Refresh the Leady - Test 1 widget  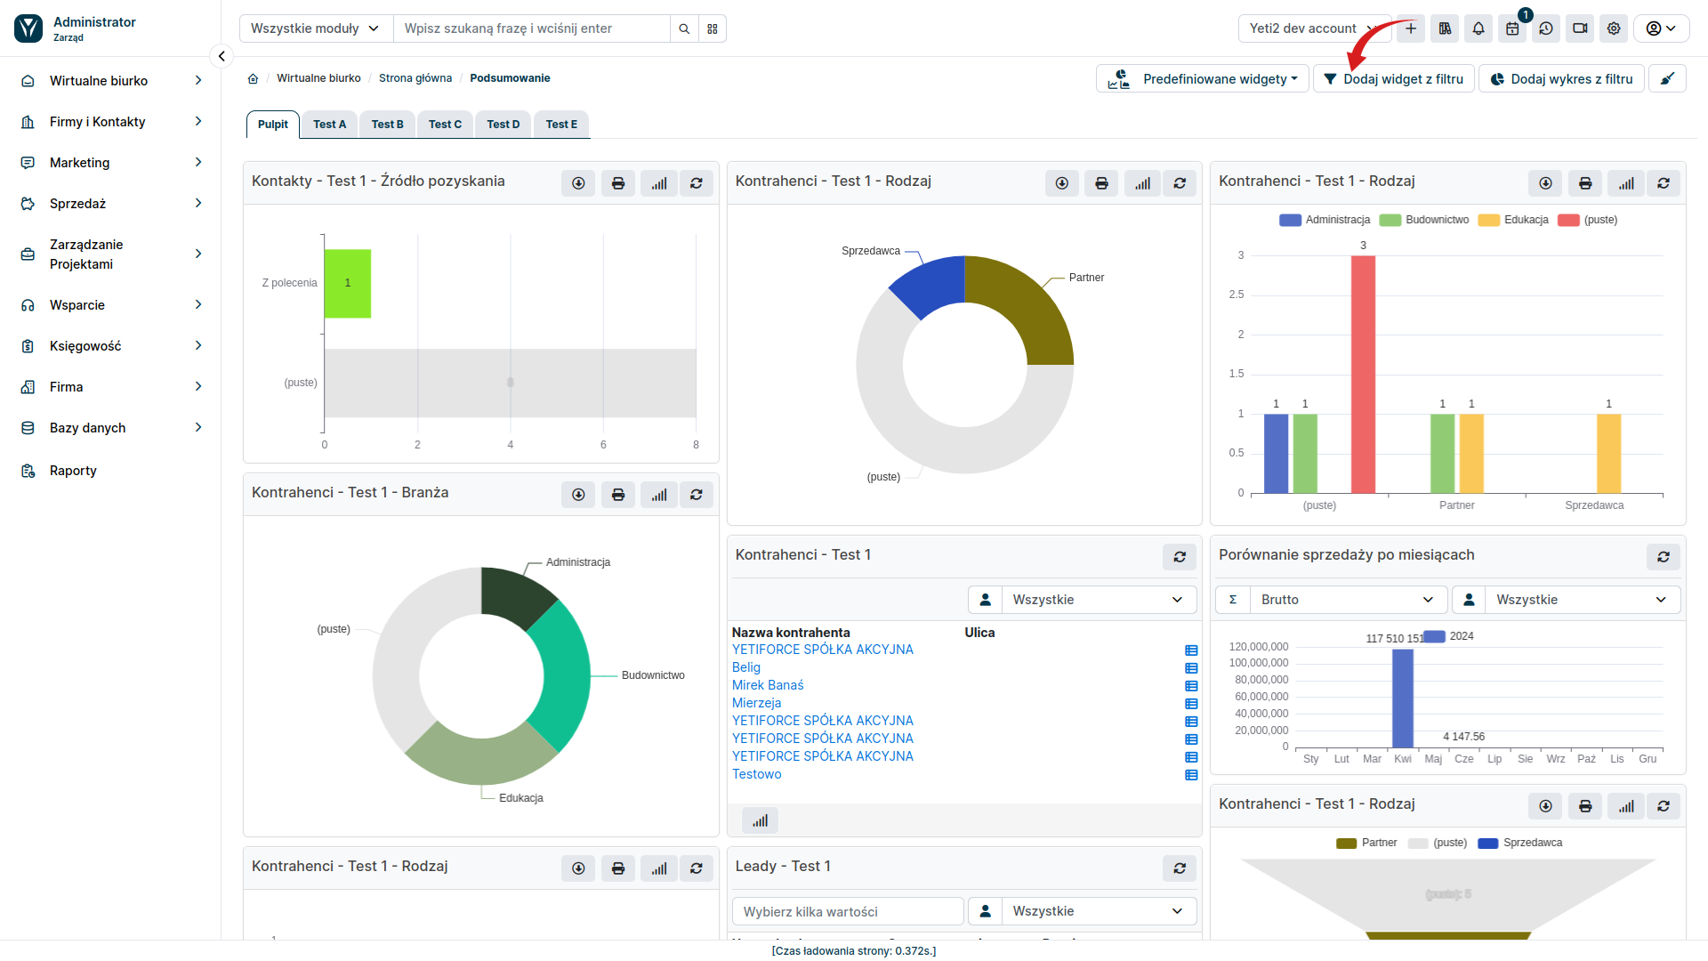pyautogui.click(x=1180, y=868)
